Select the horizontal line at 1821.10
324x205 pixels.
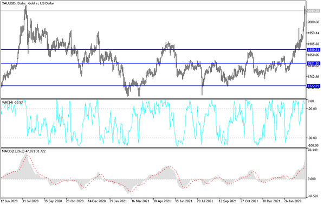pyautogui.click(x=153, y=63)
